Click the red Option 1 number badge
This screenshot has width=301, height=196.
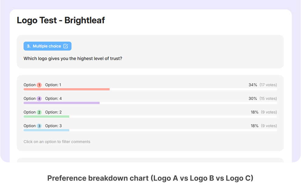[39, 85]
